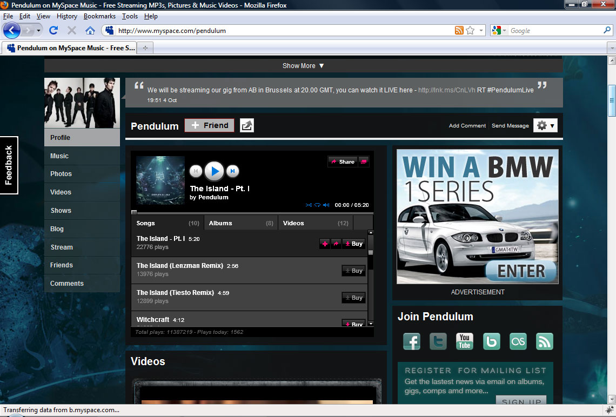Bookmark this page with the star icon

tap(470, 30)
